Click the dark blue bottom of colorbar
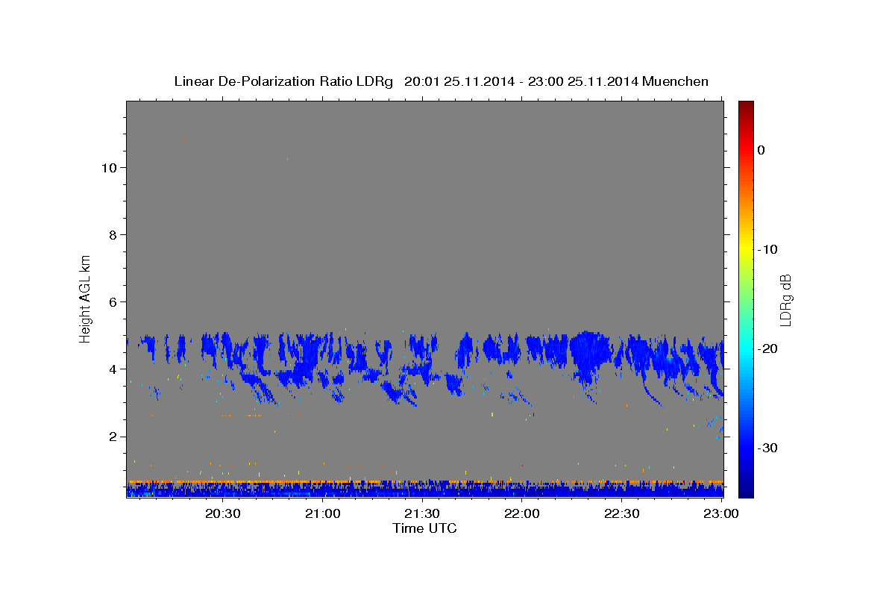This screenshot has height=597, width=895. click(746, 490)
